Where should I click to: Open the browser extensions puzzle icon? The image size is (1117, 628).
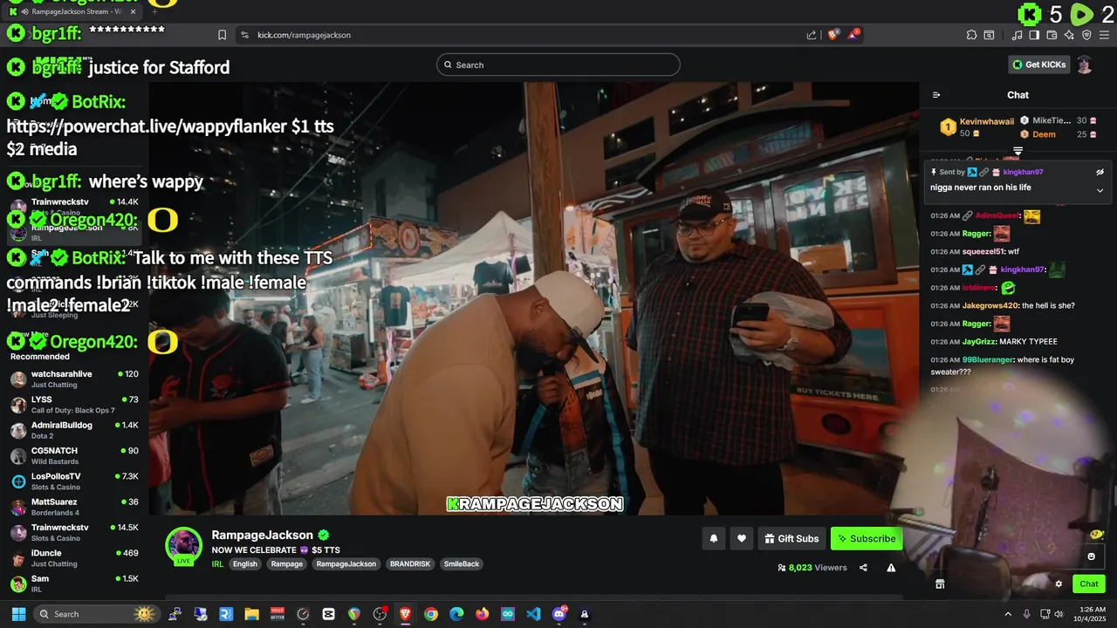pyautogui.click(x=971, y=35)
